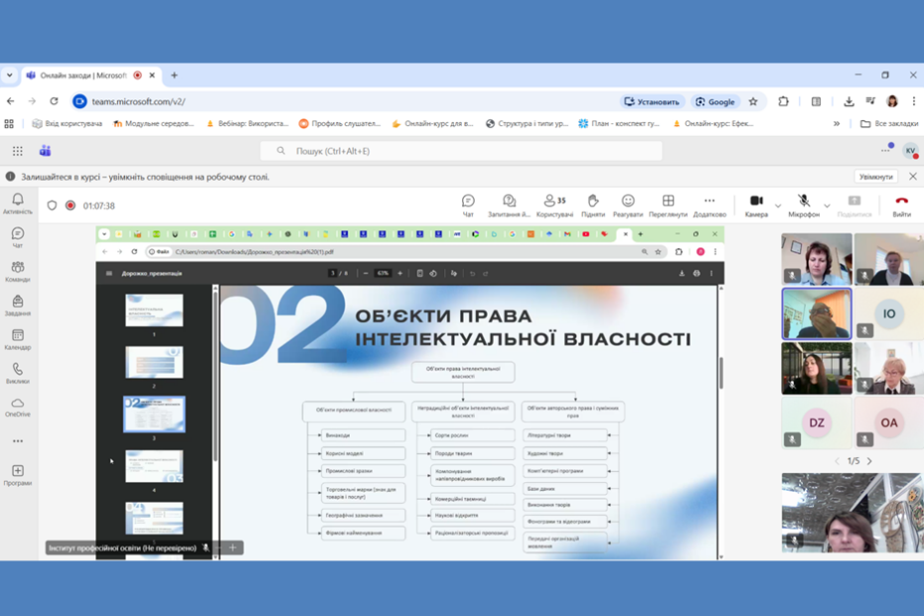Image resolution: width=924 pixels, height=616 pixels.
Task: Expand the camera options dropdown arrow
Action: pyautogui.click(x=778, y=206)
